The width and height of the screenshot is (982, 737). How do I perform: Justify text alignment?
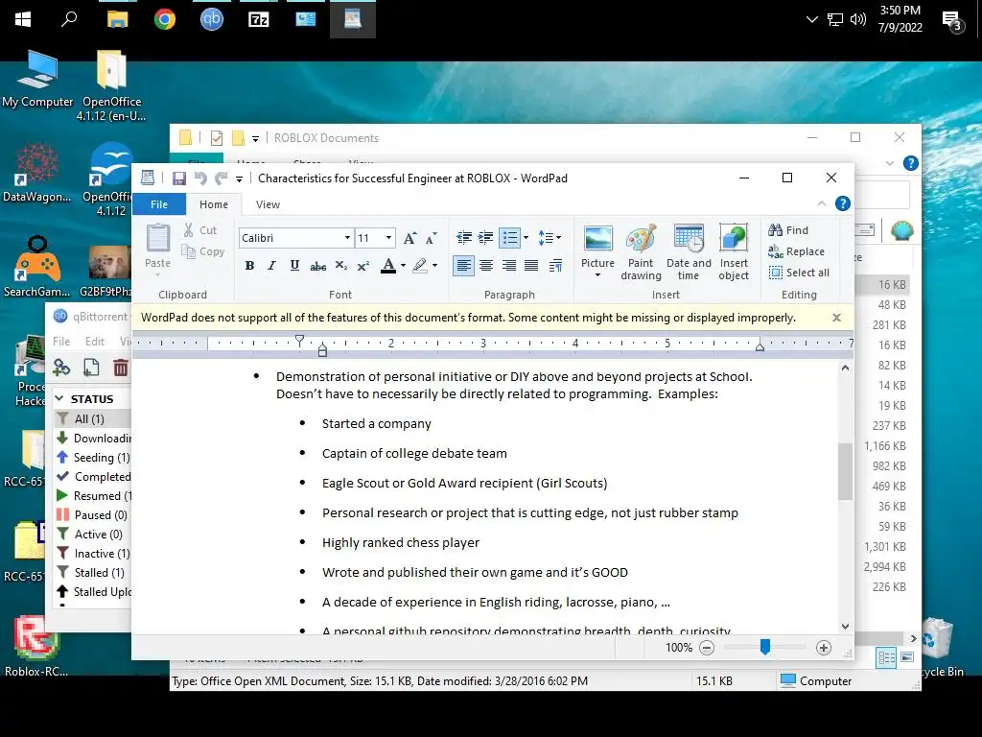click(531, 266)
